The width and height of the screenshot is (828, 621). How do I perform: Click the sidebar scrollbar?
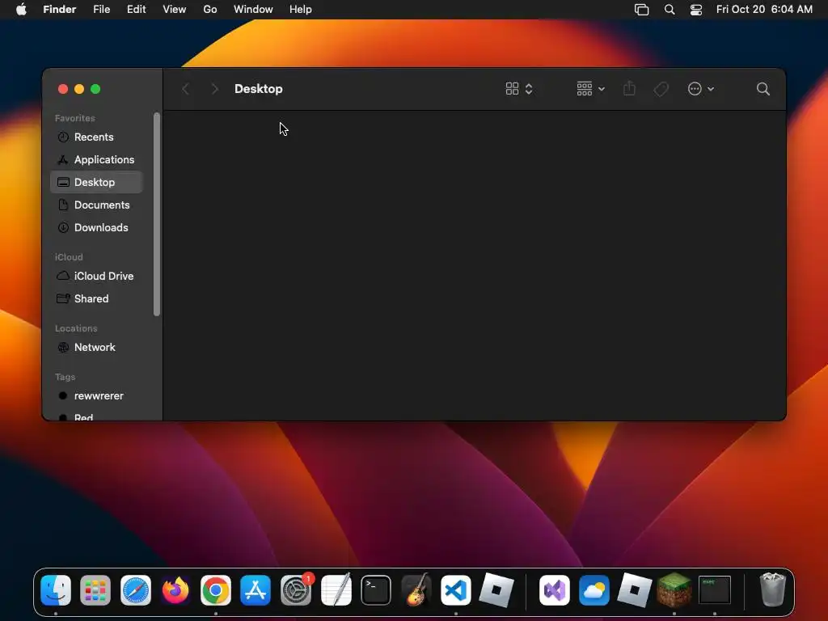(156, 213)
